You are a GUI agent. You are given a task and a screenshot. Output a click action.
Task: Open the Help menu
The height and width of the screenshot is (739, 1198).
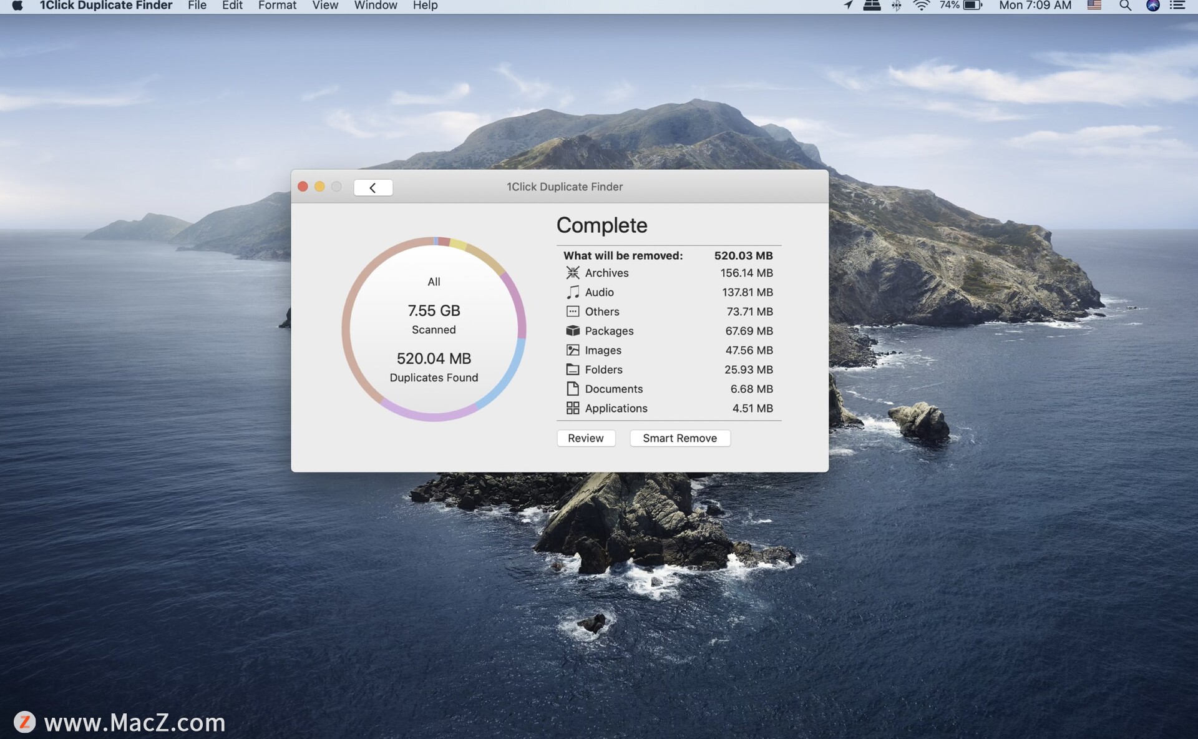click(x=425, y=6)
